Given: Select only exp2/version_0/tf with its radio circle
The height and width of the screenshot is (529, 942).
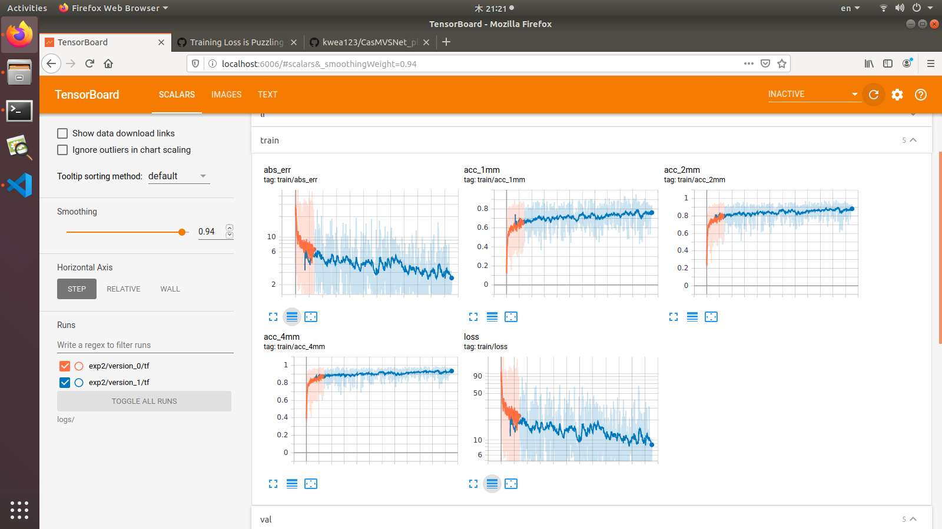Looking at the screenshot, I should (79, 366).
